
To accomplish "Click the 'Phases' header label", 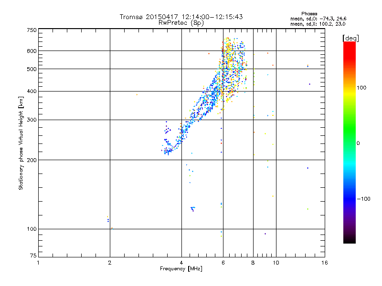I will pyautogui.click(x=309, y=14).
